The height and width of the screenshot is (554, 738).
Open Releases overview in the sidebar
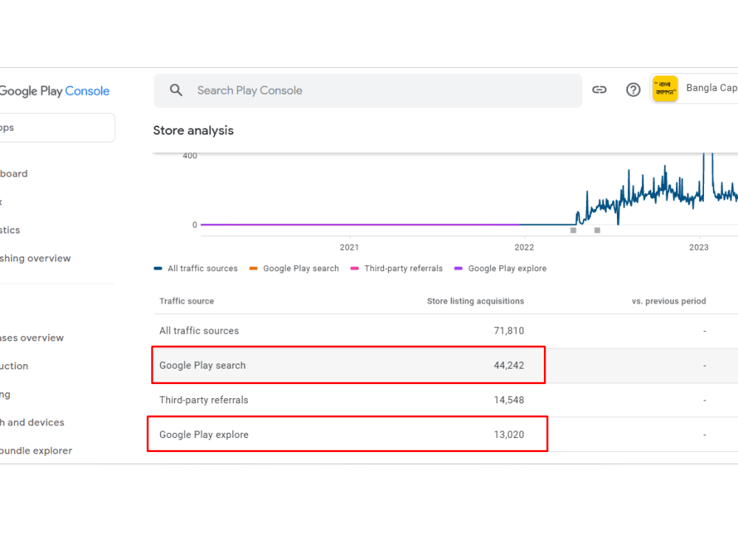coord(32,338)
